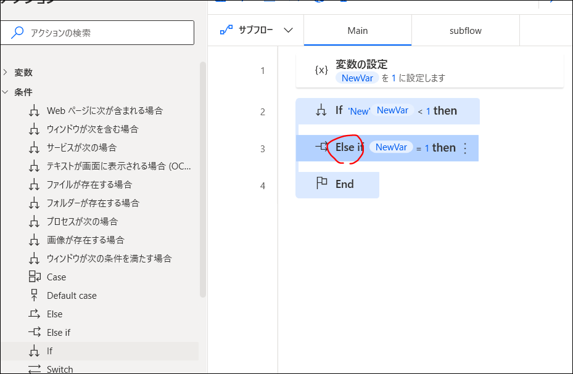The width and height of the screenshot is (573, 374).
Task: Click the サブフロー flow icon
Action: (x=226, y=30)
